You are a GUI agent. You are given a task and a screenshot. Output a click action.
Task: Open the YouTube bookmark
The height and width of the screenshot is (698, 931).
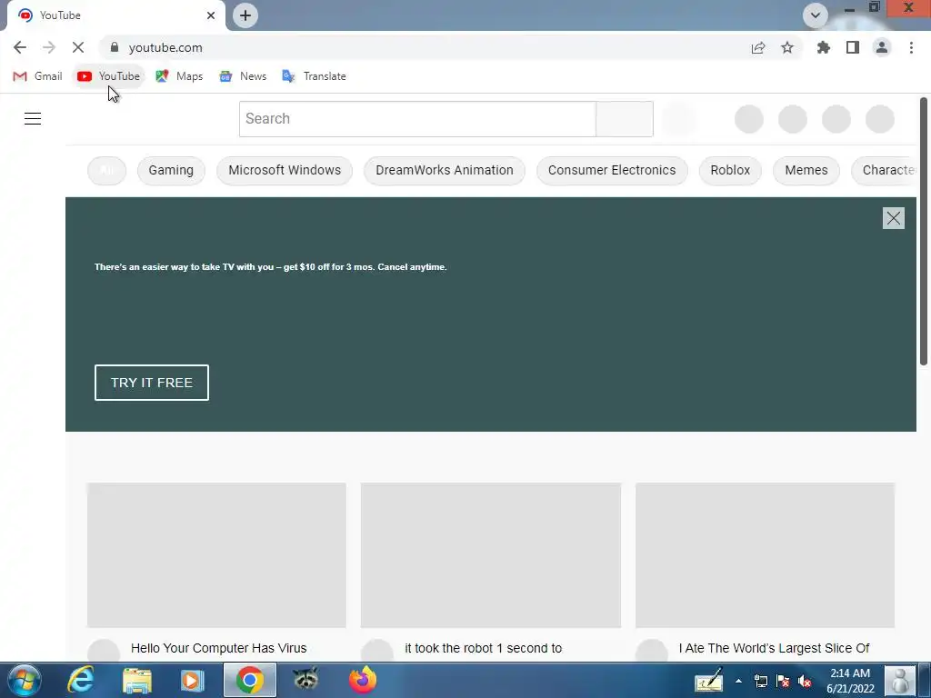[x=109, y=76]
